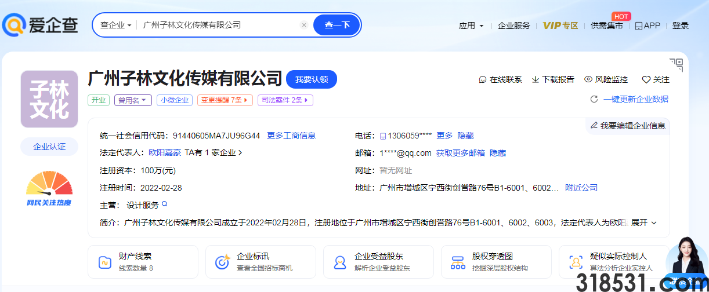Open the 应用 dropdown menu
The height and width of the screenshot is (292, 709).
471,25
